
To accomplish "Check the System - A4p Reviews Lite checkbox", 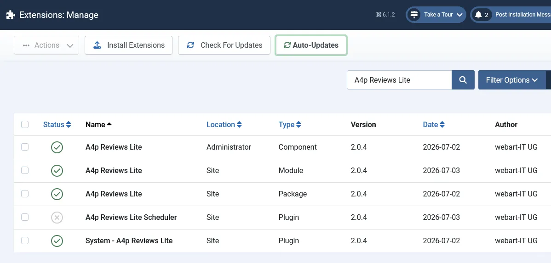I will click(25, 241).
